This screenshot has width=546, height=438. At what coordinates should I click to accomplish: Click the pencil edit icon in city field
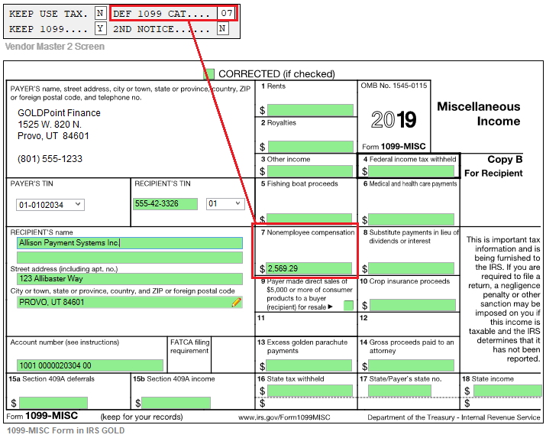[237, 303]
